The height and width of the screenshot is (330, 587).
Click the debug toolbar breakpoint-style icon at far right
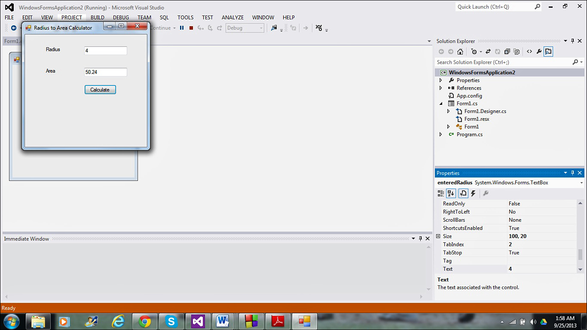319,28
